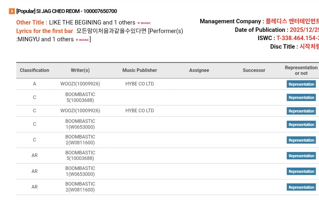Image resolution: width=319 pixels, height=202 pixels.
Task: Click the Date of Publication value 2025/12/2
Action: (304, 30)
